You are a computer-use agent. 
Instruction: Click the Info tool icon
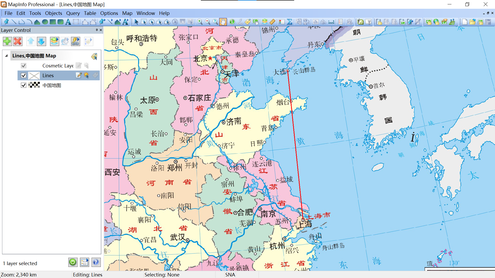[232, 22]
